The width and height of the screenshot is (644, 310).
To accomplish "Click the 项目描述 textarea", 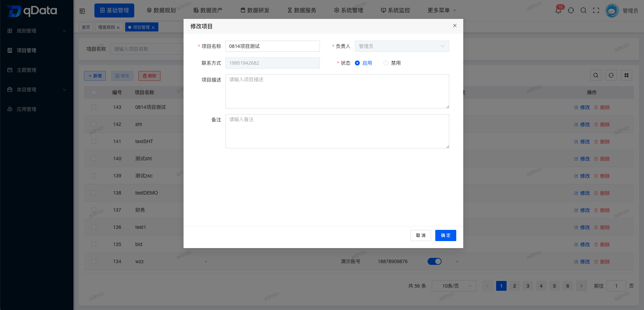I will pos(337,91).
